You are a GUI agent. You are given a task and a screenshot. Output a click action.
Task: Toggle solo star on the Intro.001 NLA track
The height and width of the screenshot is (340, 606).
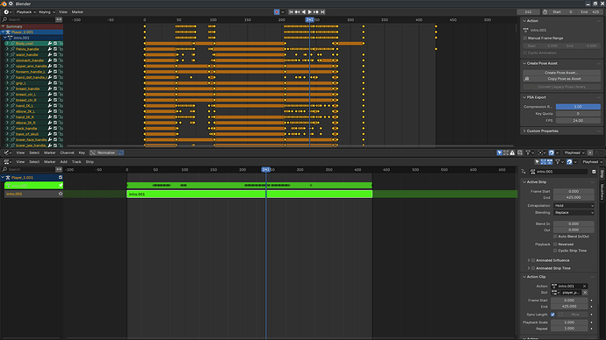(x=61, y=194)
